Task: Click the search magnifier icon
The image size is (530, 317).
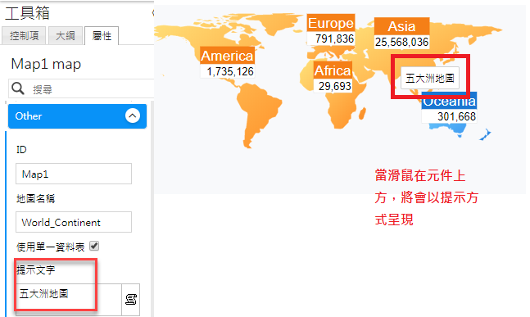Action: coord(17,88)
